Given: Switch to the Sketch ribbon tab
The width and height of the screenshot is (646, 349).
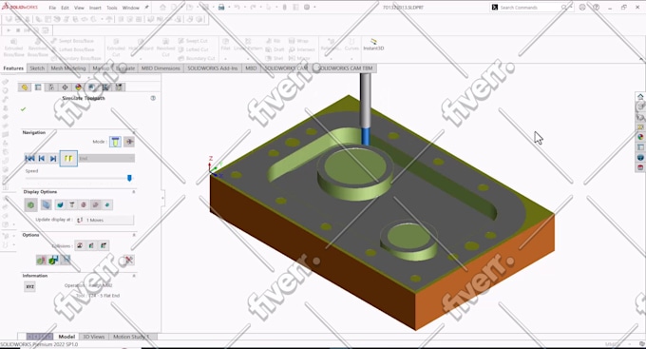Looking at the screenshot, I should click(x=37, y=68).
